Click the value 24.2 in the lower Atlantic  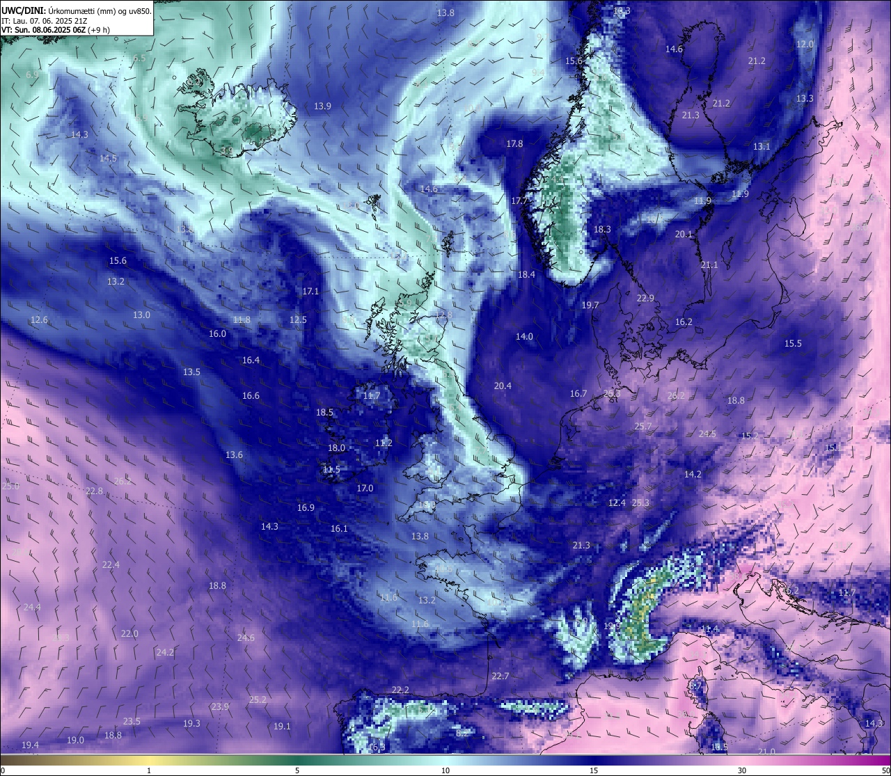(165, 653)
